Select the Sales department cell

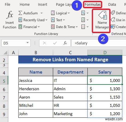[70, 97]
